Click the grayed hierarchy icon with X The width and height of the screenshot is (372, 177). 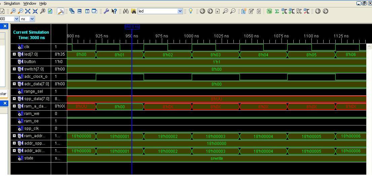[299, 11]
